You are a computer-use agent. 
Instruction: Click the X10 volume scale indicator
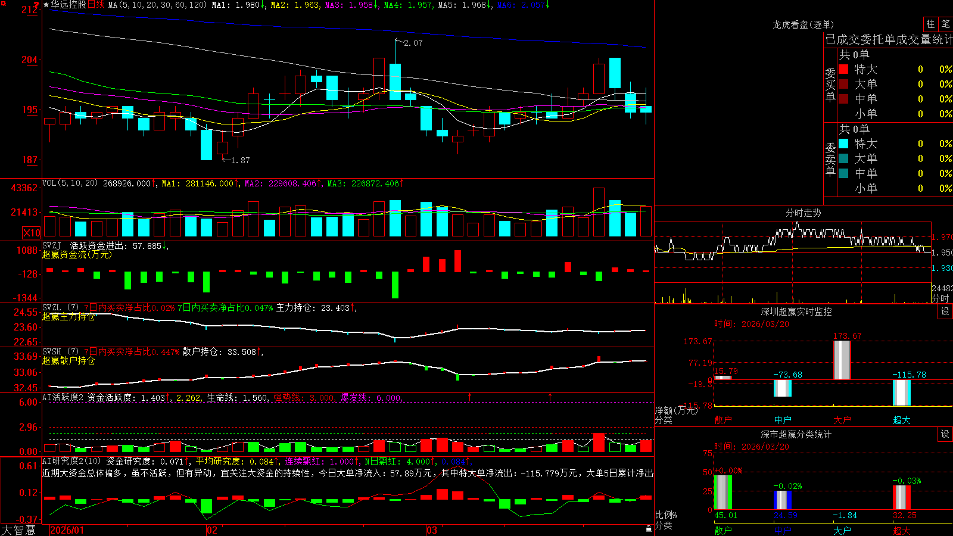[31, 233]
